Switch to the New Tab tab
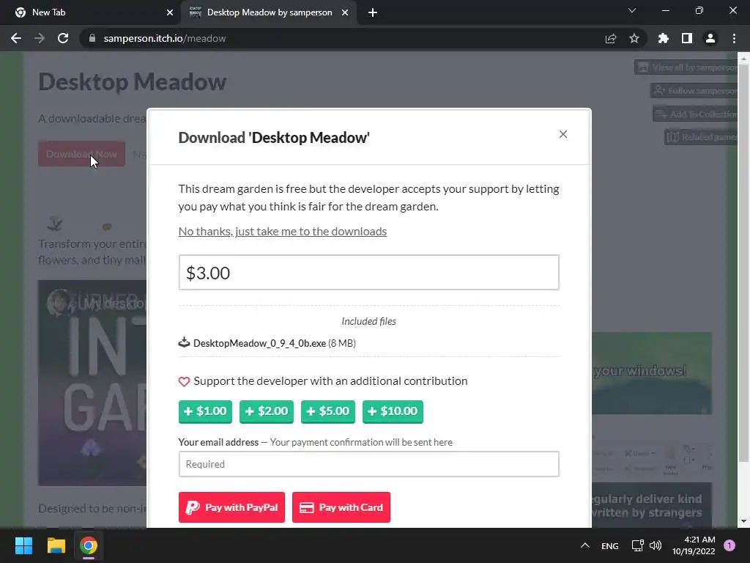The image size is (750, 563). [x=90, y=12]
